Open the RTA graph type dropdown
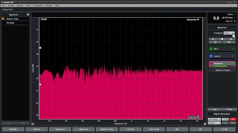Image resolution: width=238 pixels, height=133 pixels. (44, 20)
